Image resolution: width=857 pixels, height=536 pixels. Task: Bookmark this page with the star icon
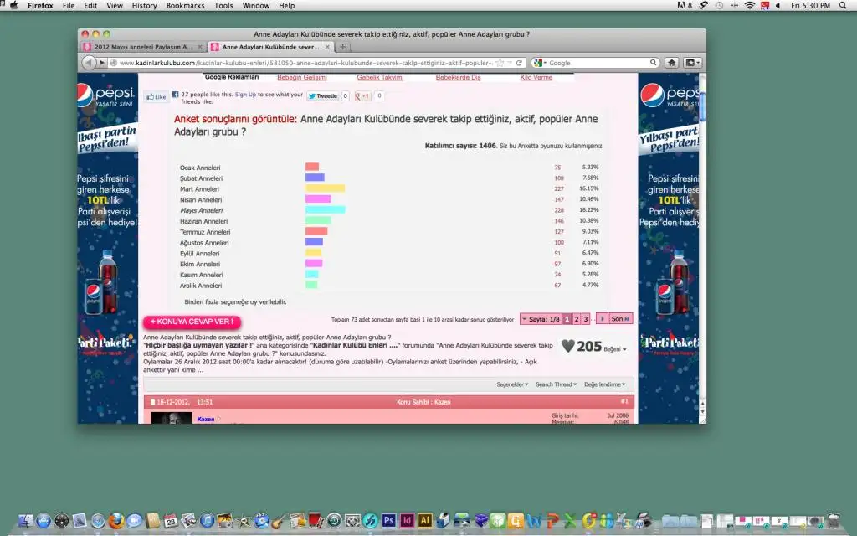[500, 63]
